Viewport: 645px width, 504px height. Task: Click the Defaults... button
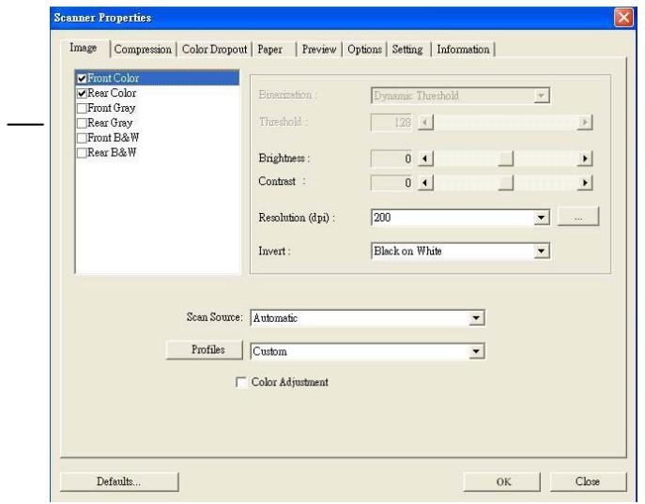pyautogui.click(x=119, y=481)
